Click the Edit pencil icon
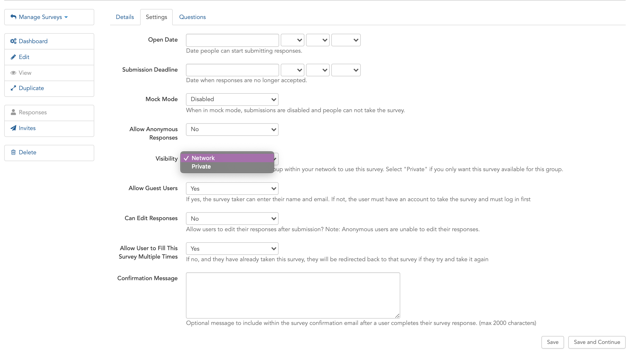Image resolution: width=632 pixels, height=356 pixels. [x=13, y=57]
